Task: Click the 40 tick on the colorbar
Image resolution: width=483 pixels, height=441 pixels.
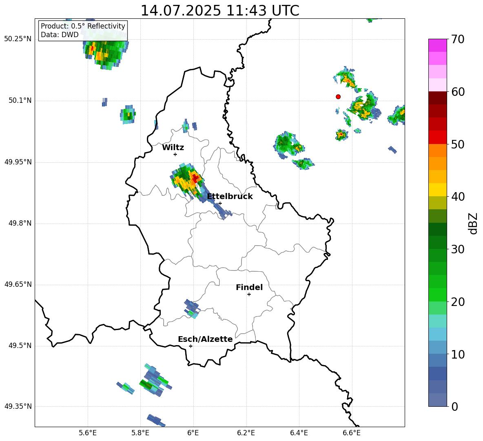Action: point(458,197)
